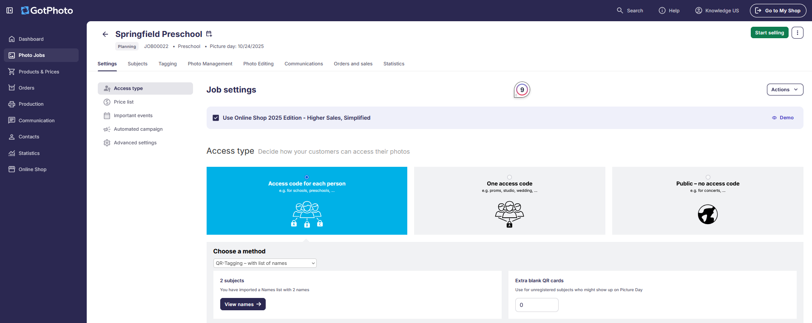
Task: Select Access type in settings menu
Action: [145, 88]
